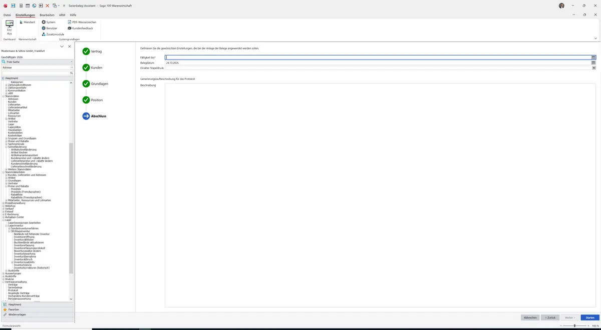
Task: Switch to the xRM ribbon tab
Action: pyautogui.click(x=62, y=15)
